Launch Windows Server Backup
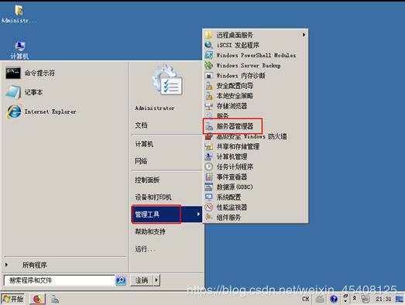The image size is (405, 305). (256, 65)
